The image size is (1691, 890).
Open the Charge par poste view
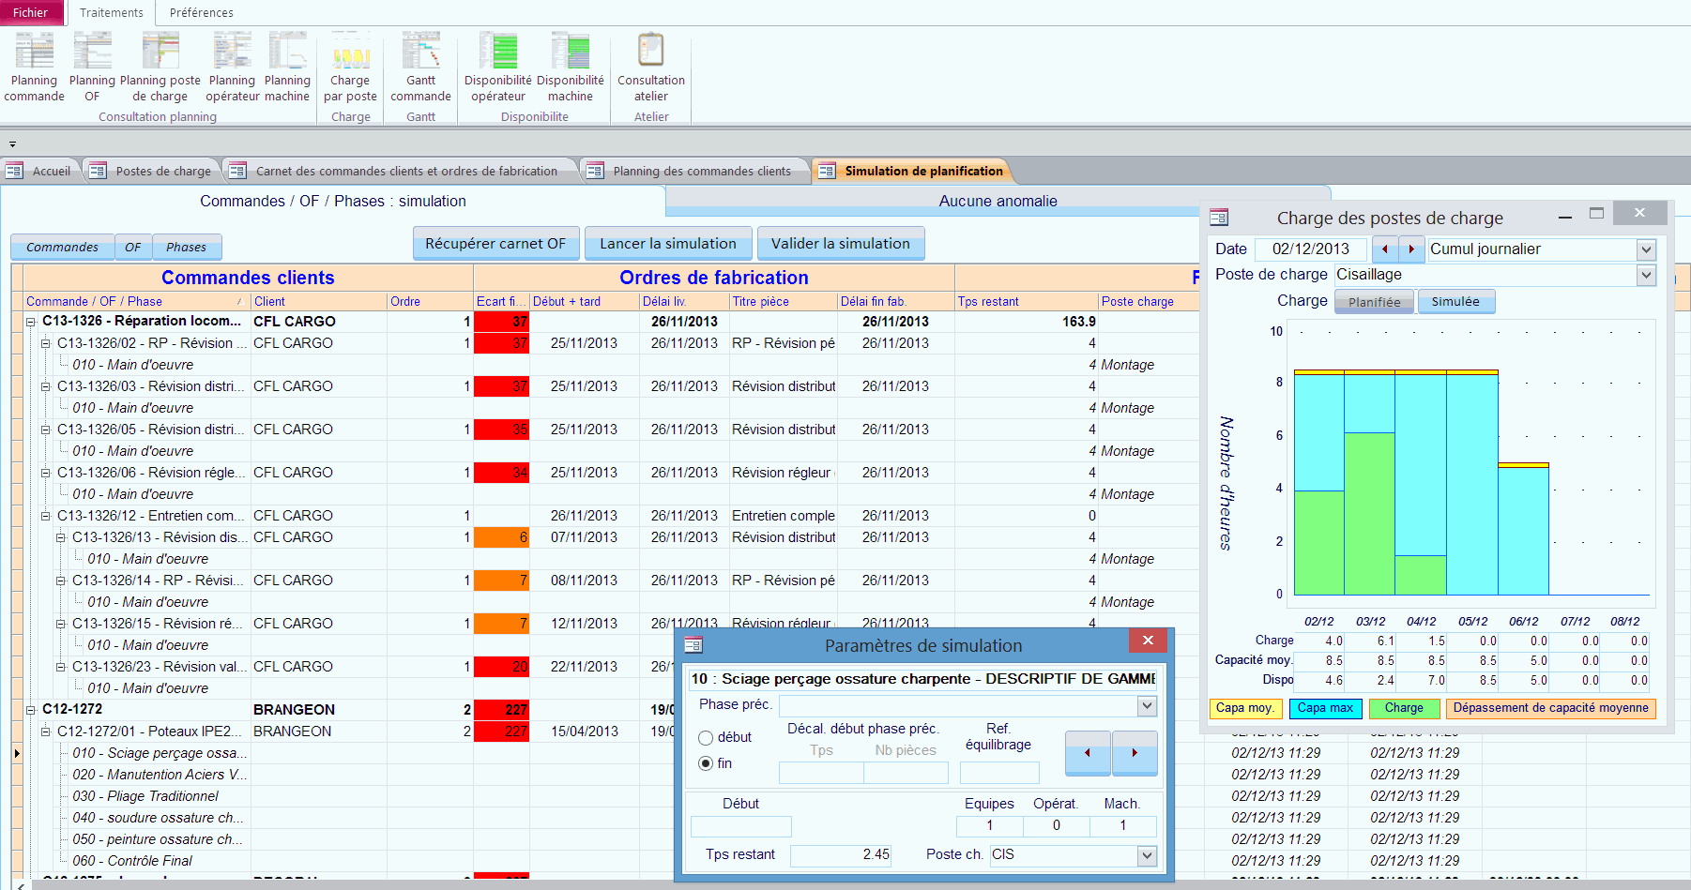[x=350, y=66]
